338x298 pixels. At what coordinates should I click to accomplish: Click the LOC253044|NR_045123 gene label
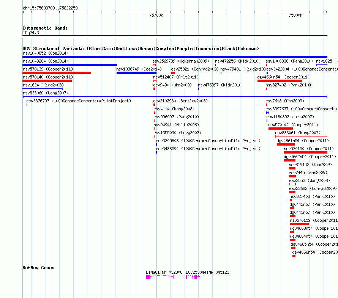[207, 272]
